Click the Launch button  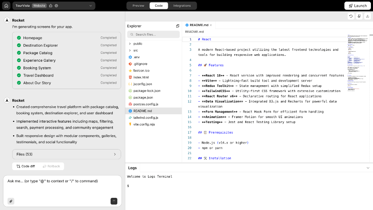[357, 6]
